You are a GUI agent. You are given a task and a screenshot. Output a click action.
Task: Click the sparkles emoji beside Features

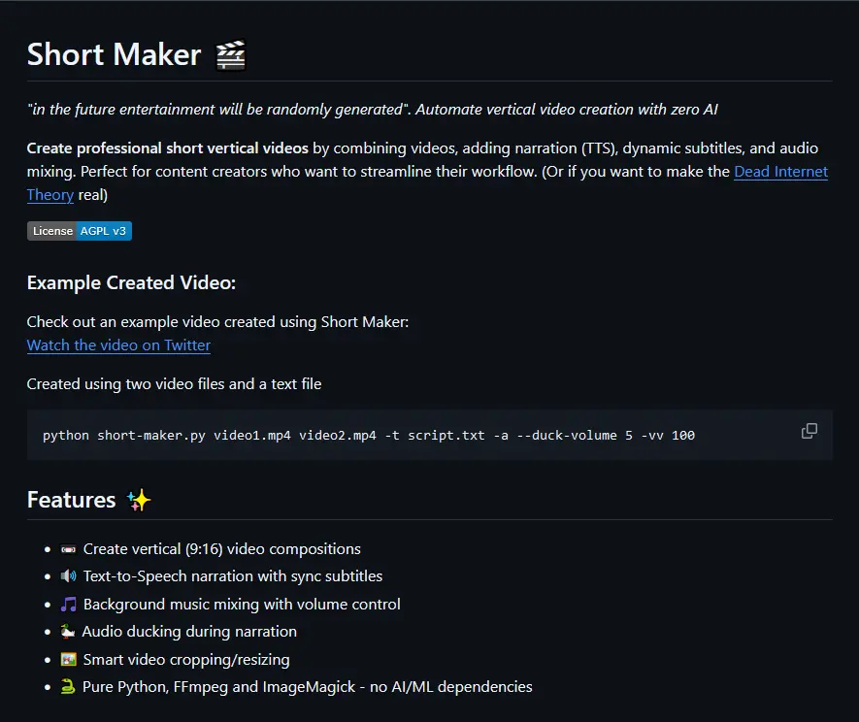pyautogui.click(x=139, y=500)
